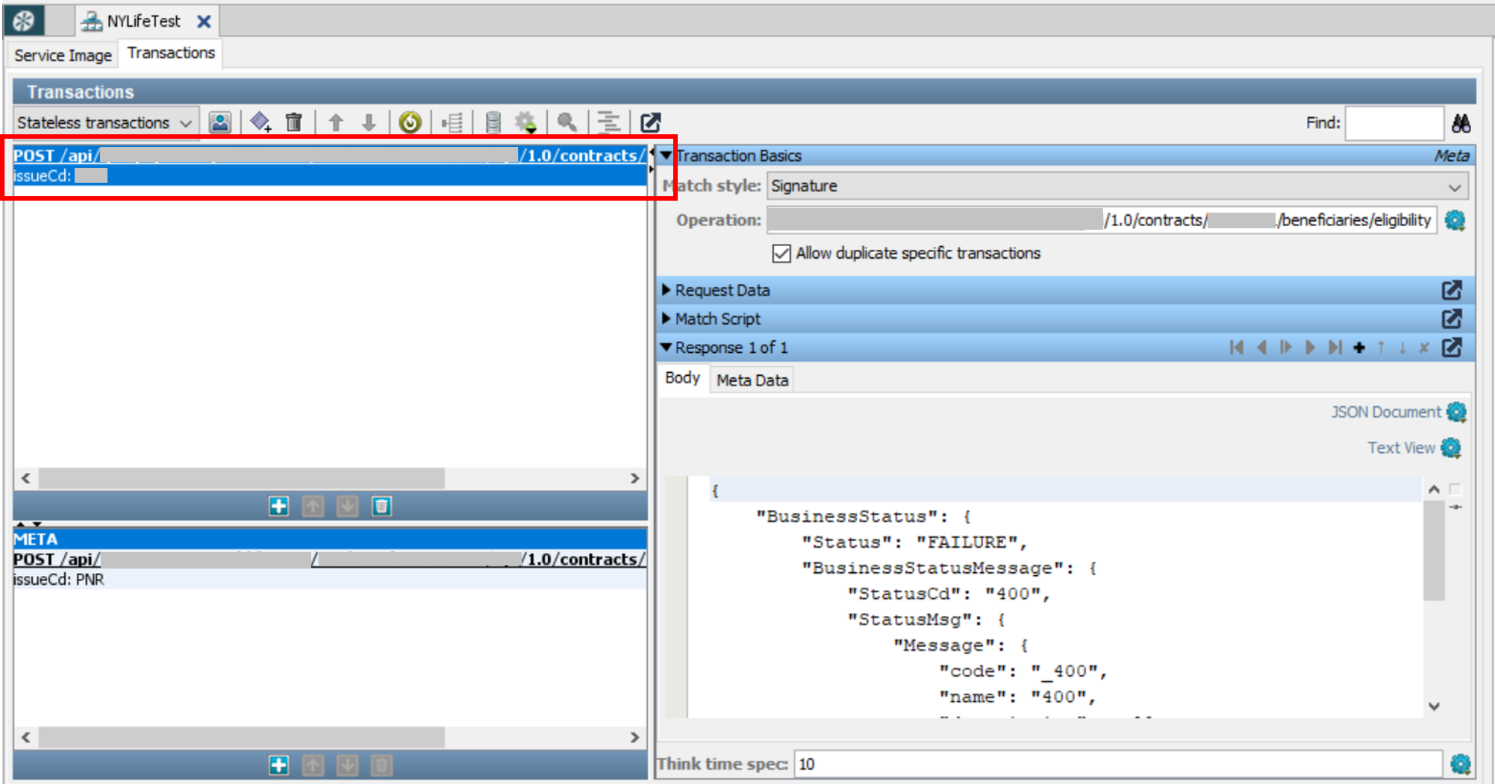Screen dimensions: 1495x784
Task: Click gear icon next to Operation field
Action: point(1455,220)
